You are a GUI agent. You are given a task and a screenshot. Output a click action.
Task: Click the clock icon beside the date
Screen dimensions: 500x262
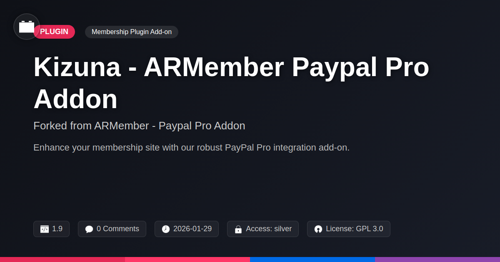click(x=166, y=229)
